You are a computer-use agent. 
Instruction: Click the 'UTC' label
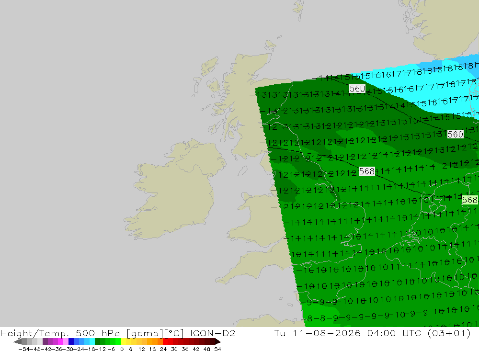click(412, 333)
